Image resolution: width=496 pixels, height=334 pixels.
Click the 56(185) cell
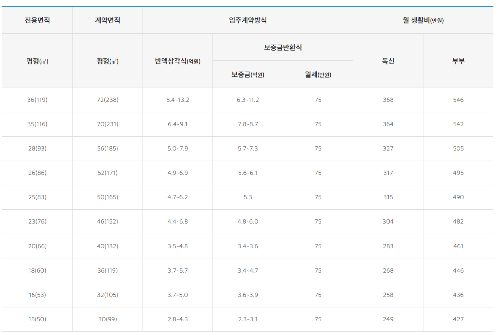tap(107, 149)
